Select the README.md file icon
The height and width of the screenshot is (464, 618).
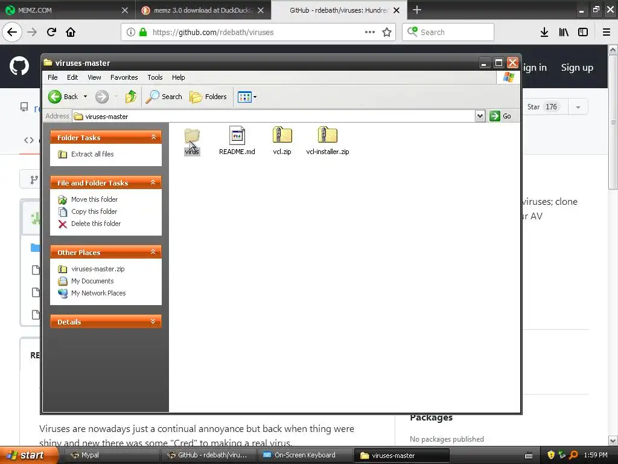(237, 135)
